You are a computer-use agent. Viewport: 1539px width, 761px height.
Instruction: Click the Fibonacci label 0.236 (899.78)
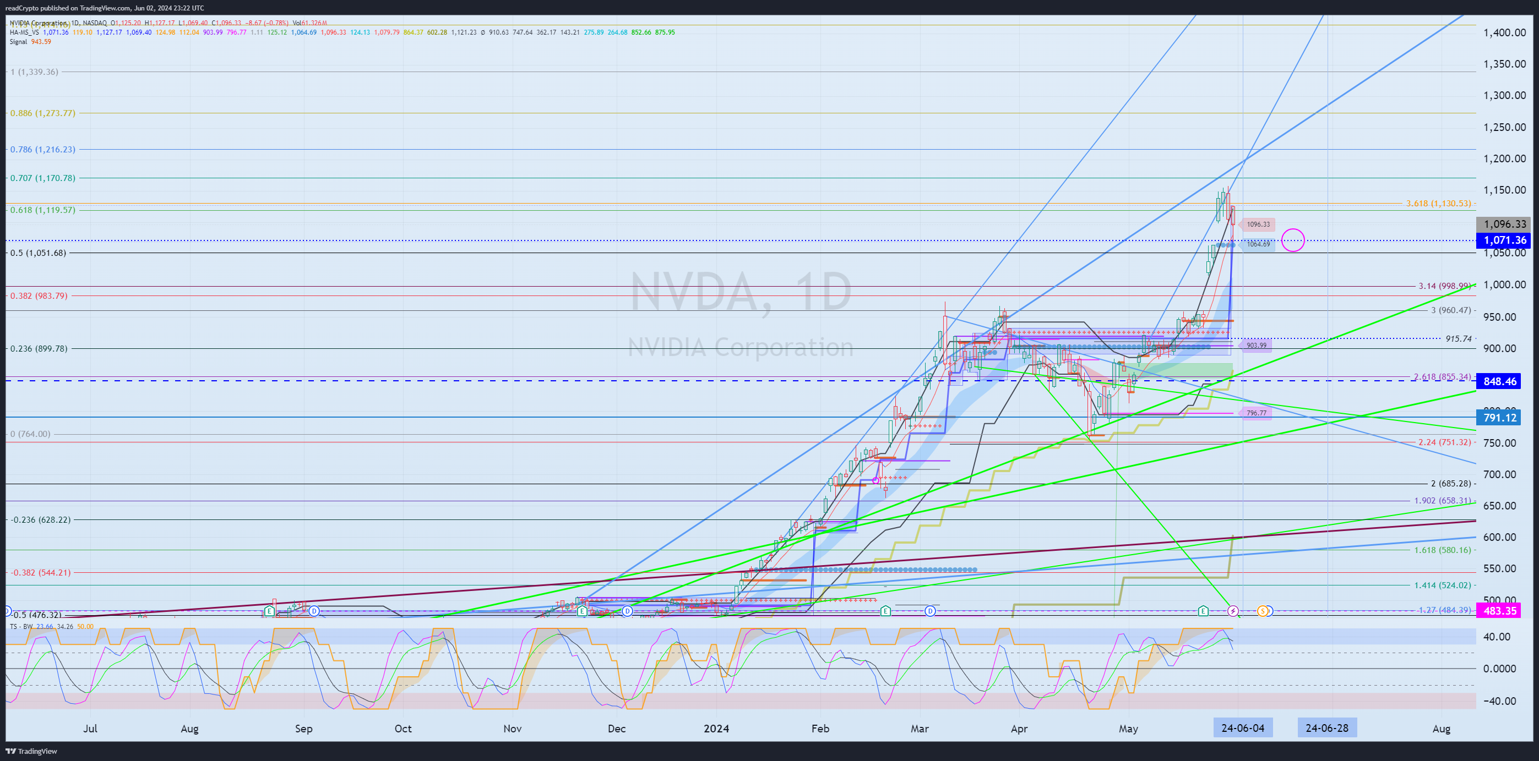coord(39,348)
